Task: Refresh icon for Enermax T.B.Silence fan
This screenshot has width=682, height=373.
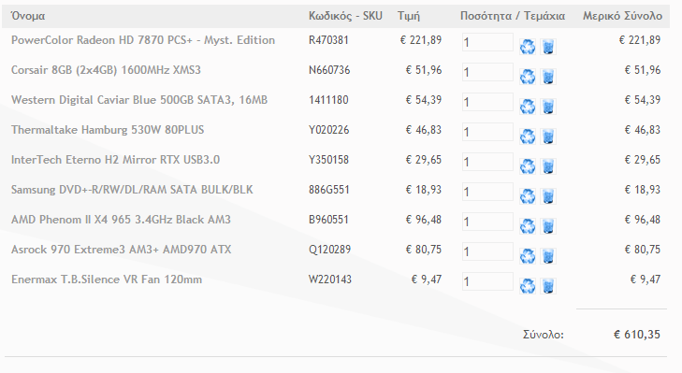Action: [x=527, y=286]
